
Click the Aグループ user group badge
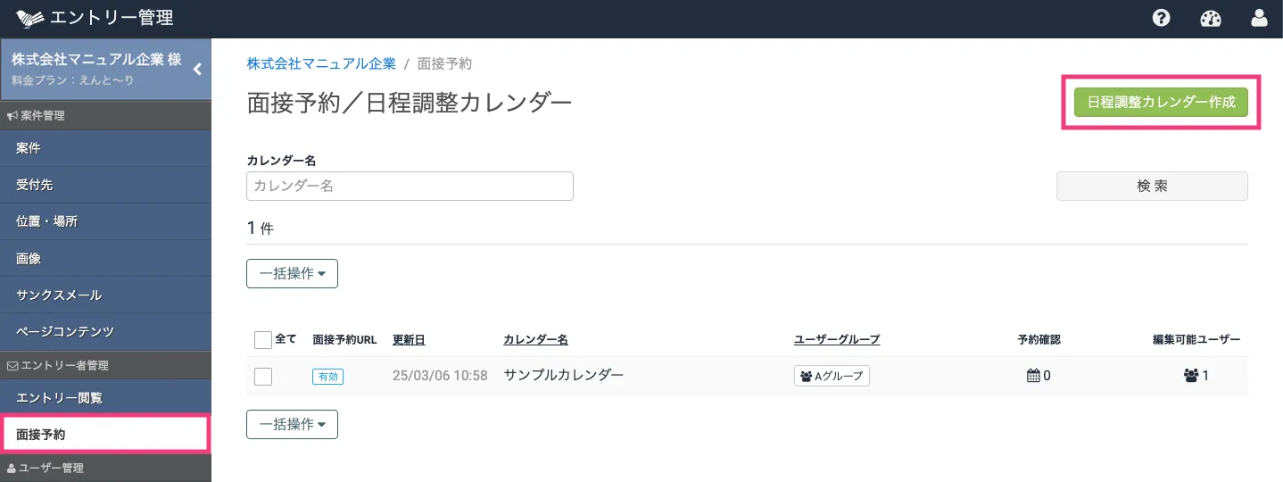point(832,376)
